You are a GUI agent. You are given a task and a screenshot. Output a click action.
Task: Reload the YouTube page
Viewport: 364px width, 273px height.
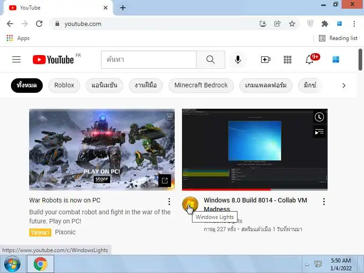click(39, 24)
